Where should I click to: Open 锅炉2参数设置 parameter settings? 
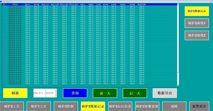147,106
